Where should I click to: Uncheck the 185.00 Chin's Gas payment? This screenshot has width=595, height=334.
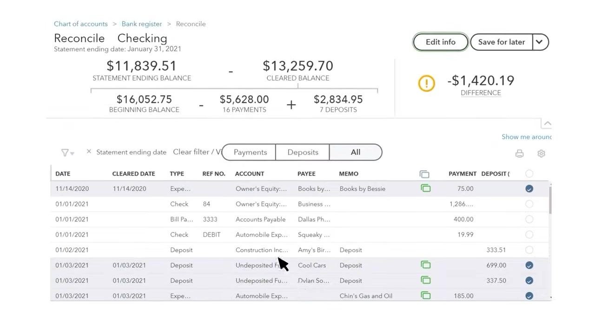coord(529,296)
